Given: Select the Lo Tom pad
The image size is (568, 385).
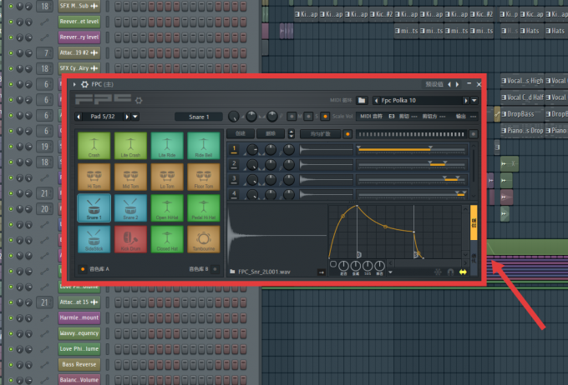Looking at the screenshot, I should pyautogui.click(x=167, y=177).
